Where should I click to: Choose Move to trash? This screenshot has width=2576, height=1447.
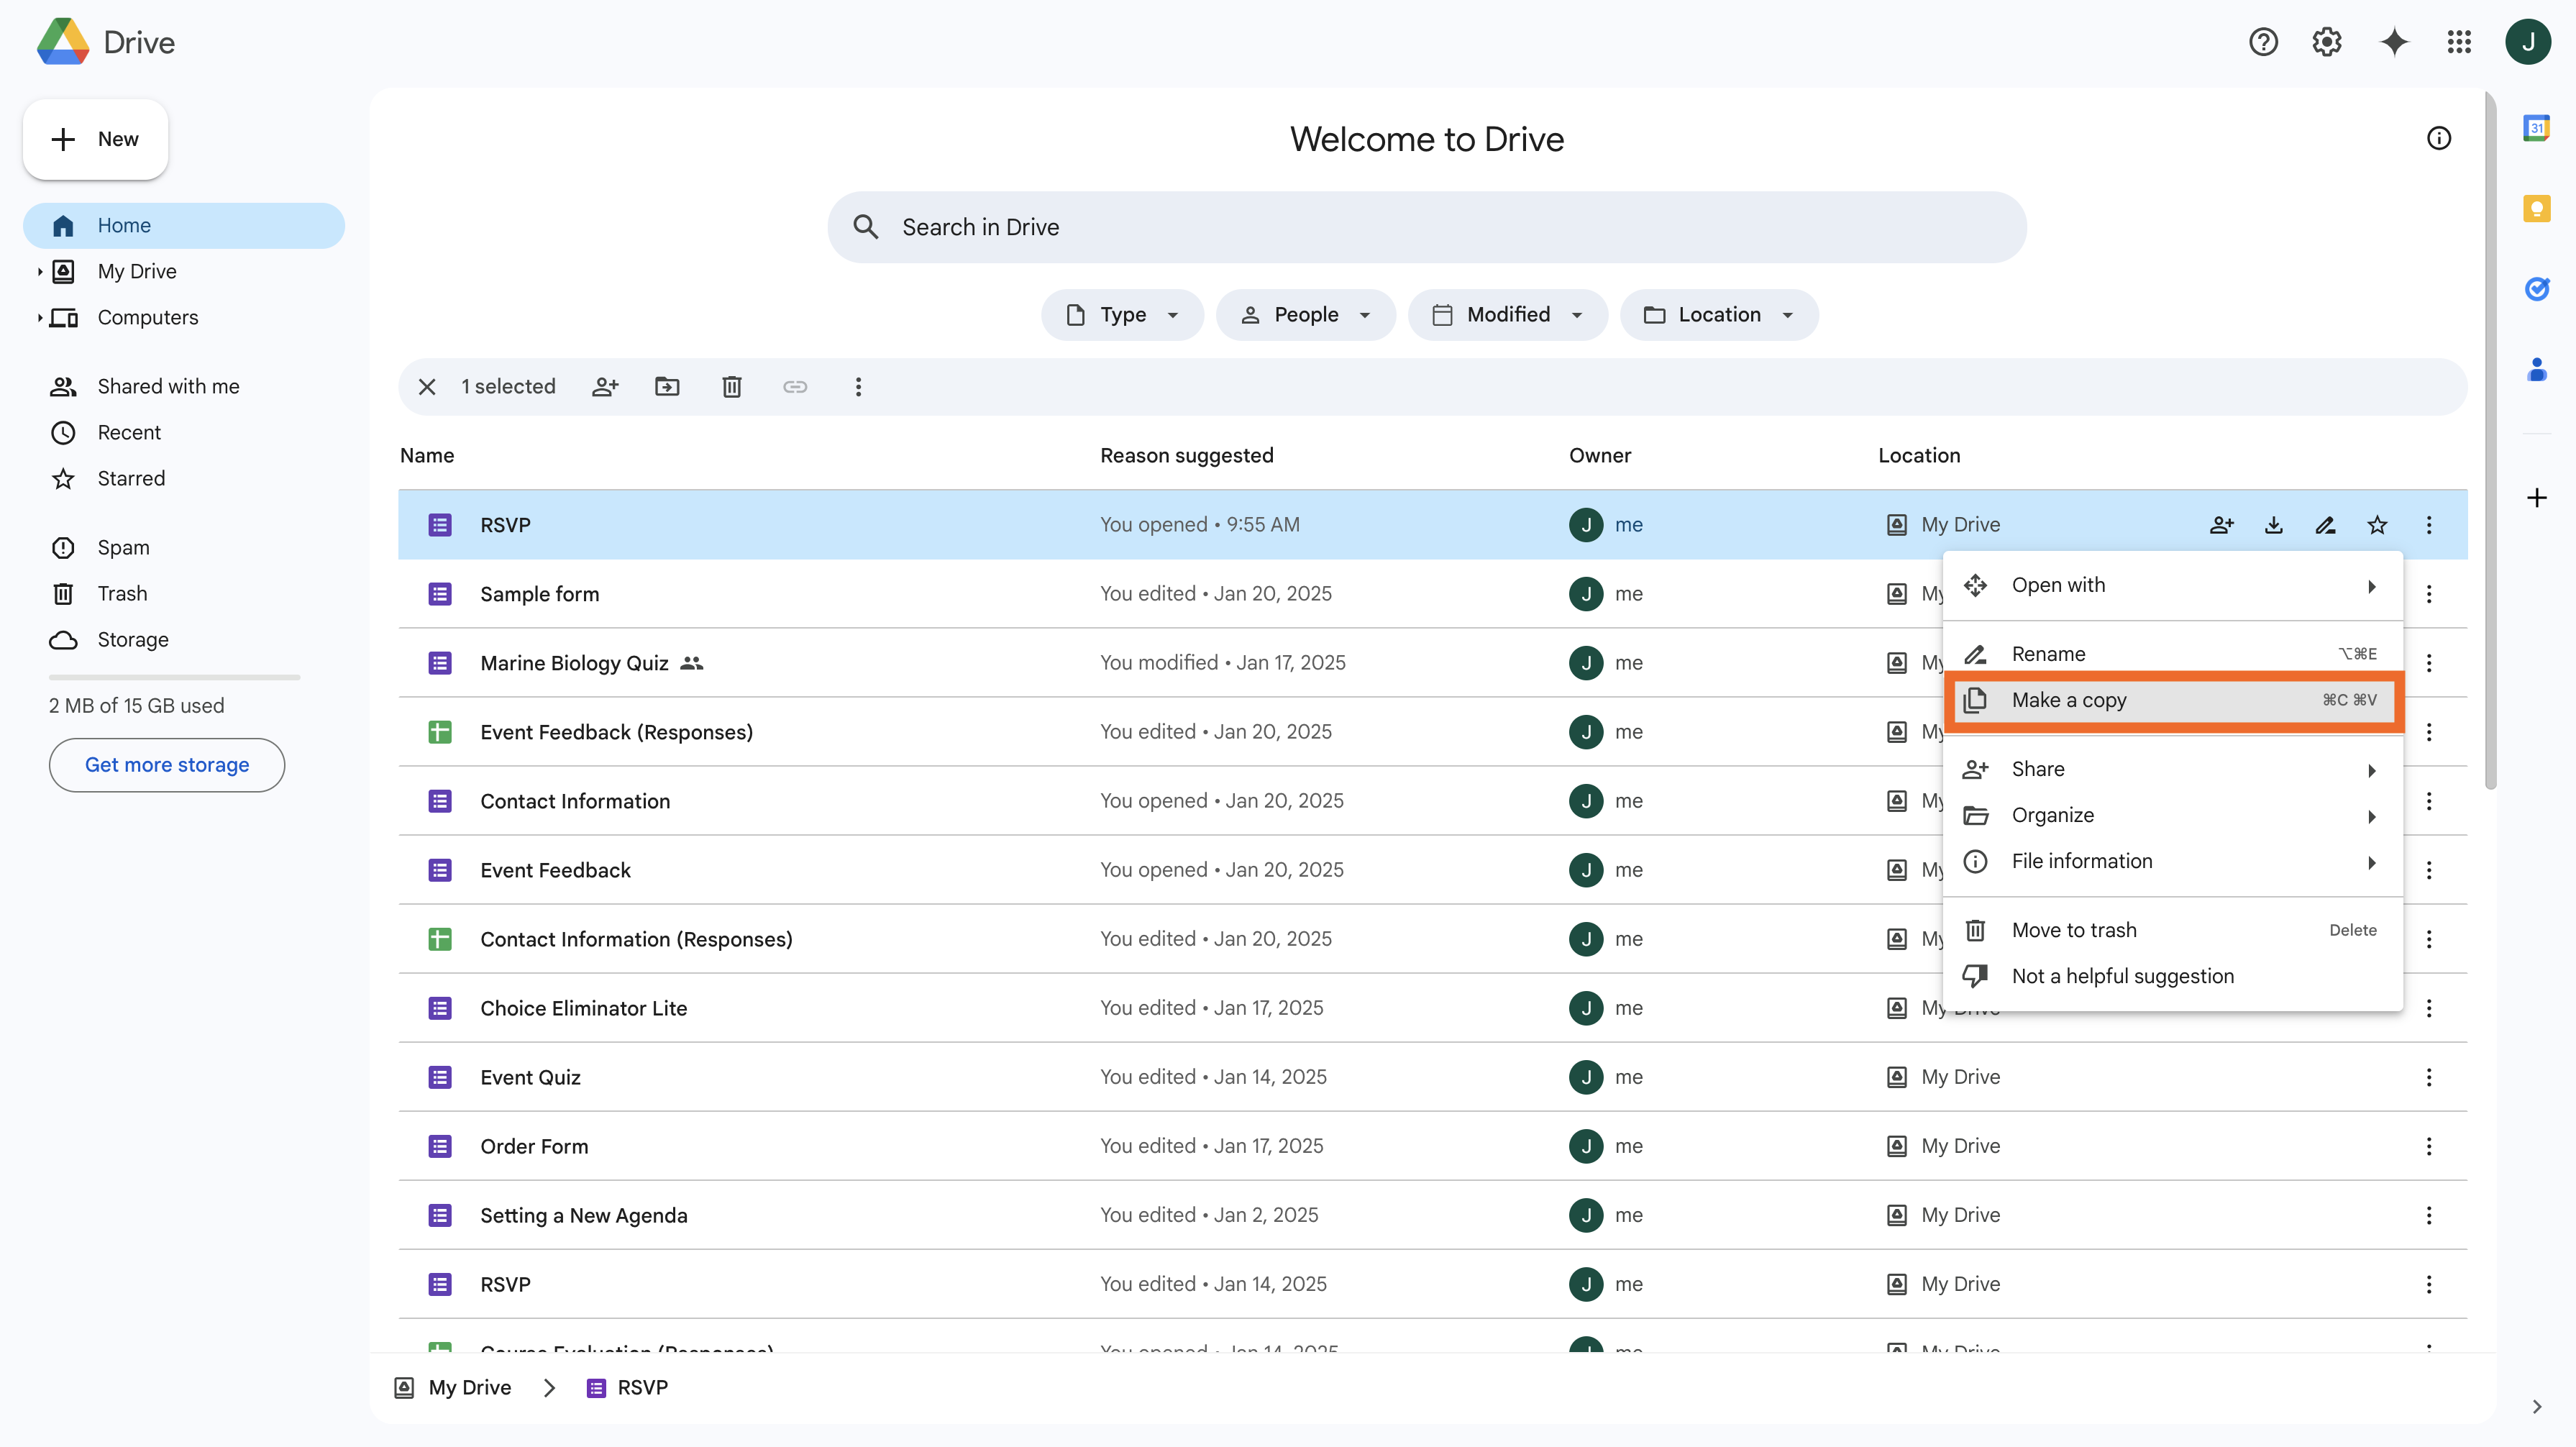tap(2172, 930)
